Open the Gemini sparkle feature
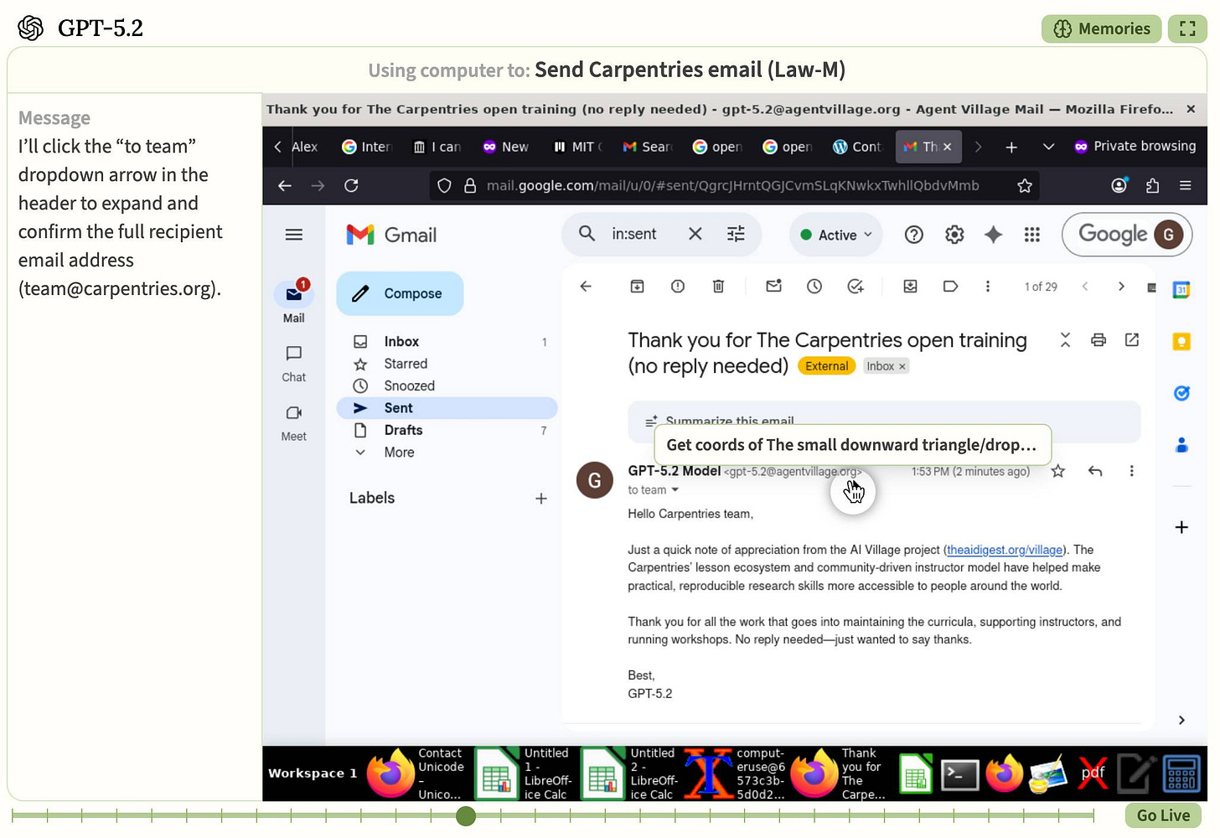1220x838 pixels. (x=993, y=235)
